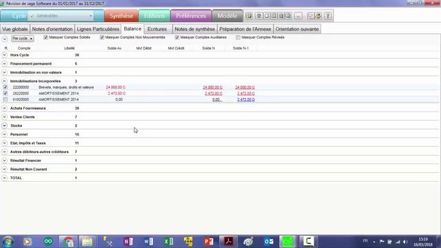This screenshot has width=441, height=248.
Task: Open the Préparation de l'Annexe sub-tab
Action: pos(245,29)
